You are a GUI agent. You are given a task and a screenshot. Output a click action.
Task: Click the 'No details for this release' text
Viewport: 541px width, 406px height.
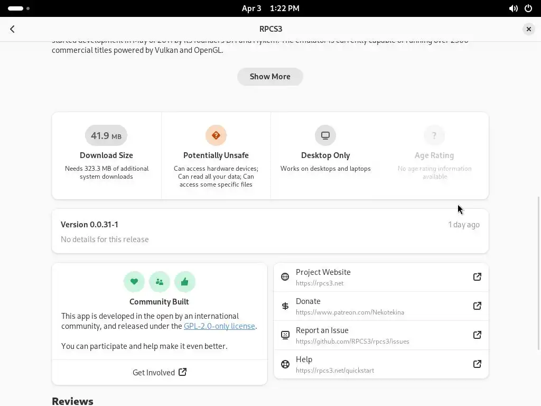(105, 239)
